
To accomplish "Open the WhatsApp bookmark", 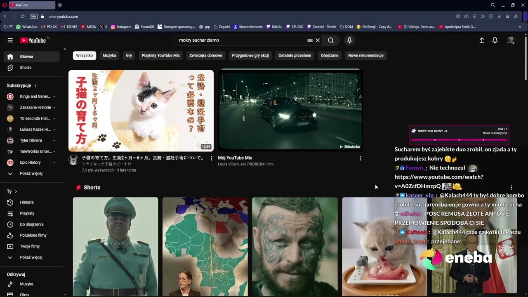I will (26, 27).
